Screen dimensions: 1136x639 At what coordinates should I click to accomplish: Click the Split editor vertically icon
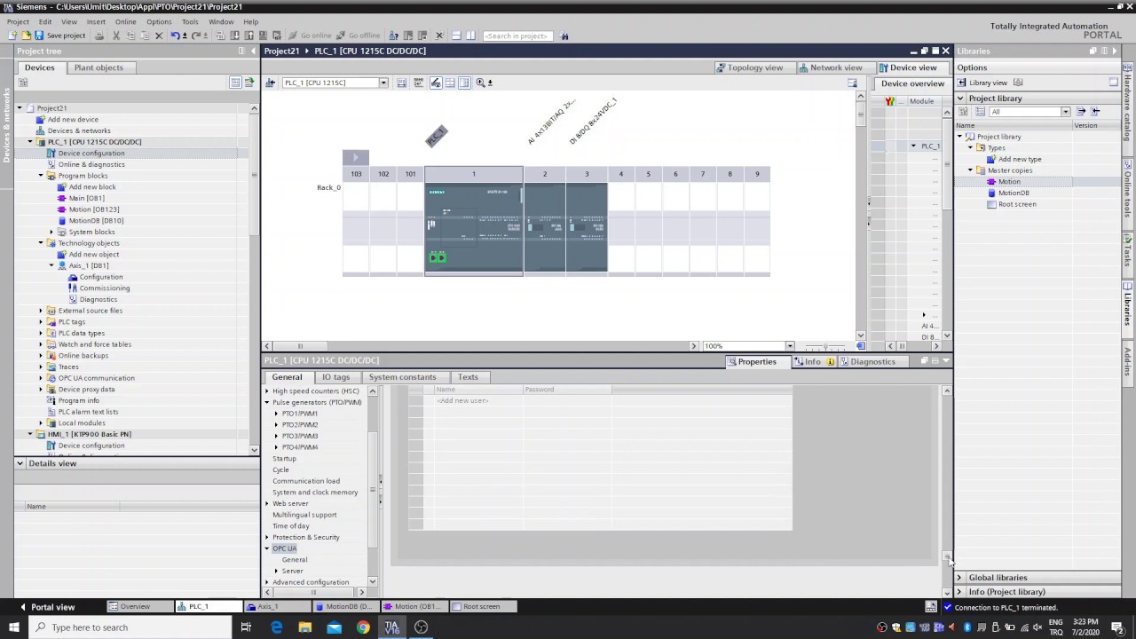click(470, 35)
